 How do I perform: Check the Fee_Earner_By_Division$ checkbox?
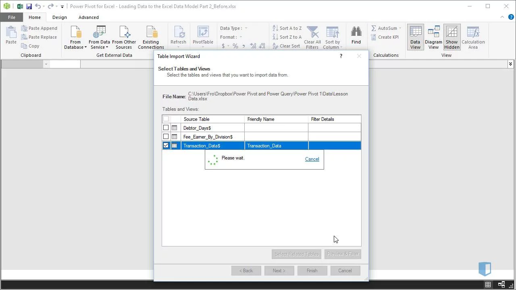coord(166,137)
